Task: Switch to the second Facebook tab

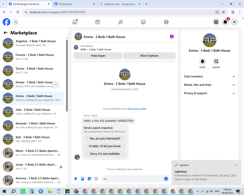Action: pyautogui.click(x=74, y=4)
